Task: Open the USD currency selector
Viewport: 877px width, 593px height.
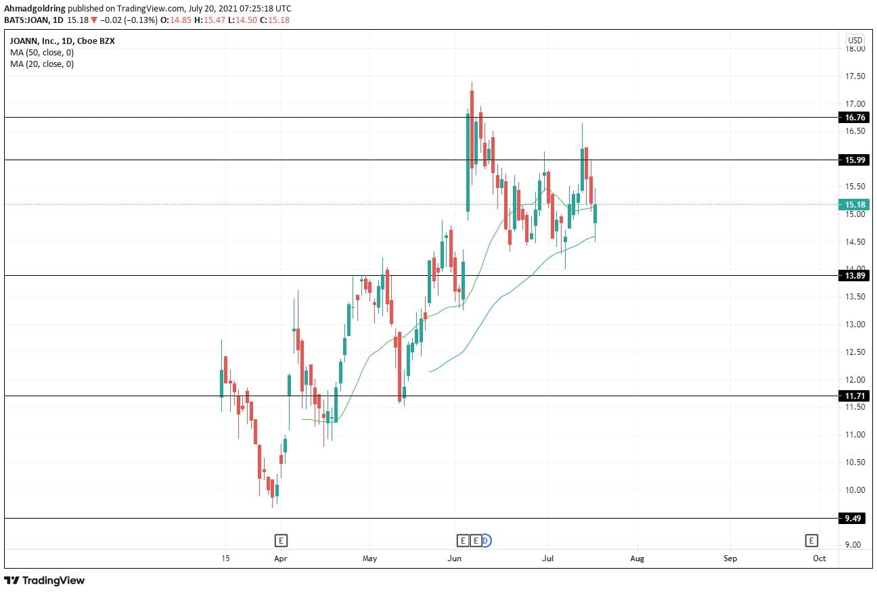Action: coord(855,40)
